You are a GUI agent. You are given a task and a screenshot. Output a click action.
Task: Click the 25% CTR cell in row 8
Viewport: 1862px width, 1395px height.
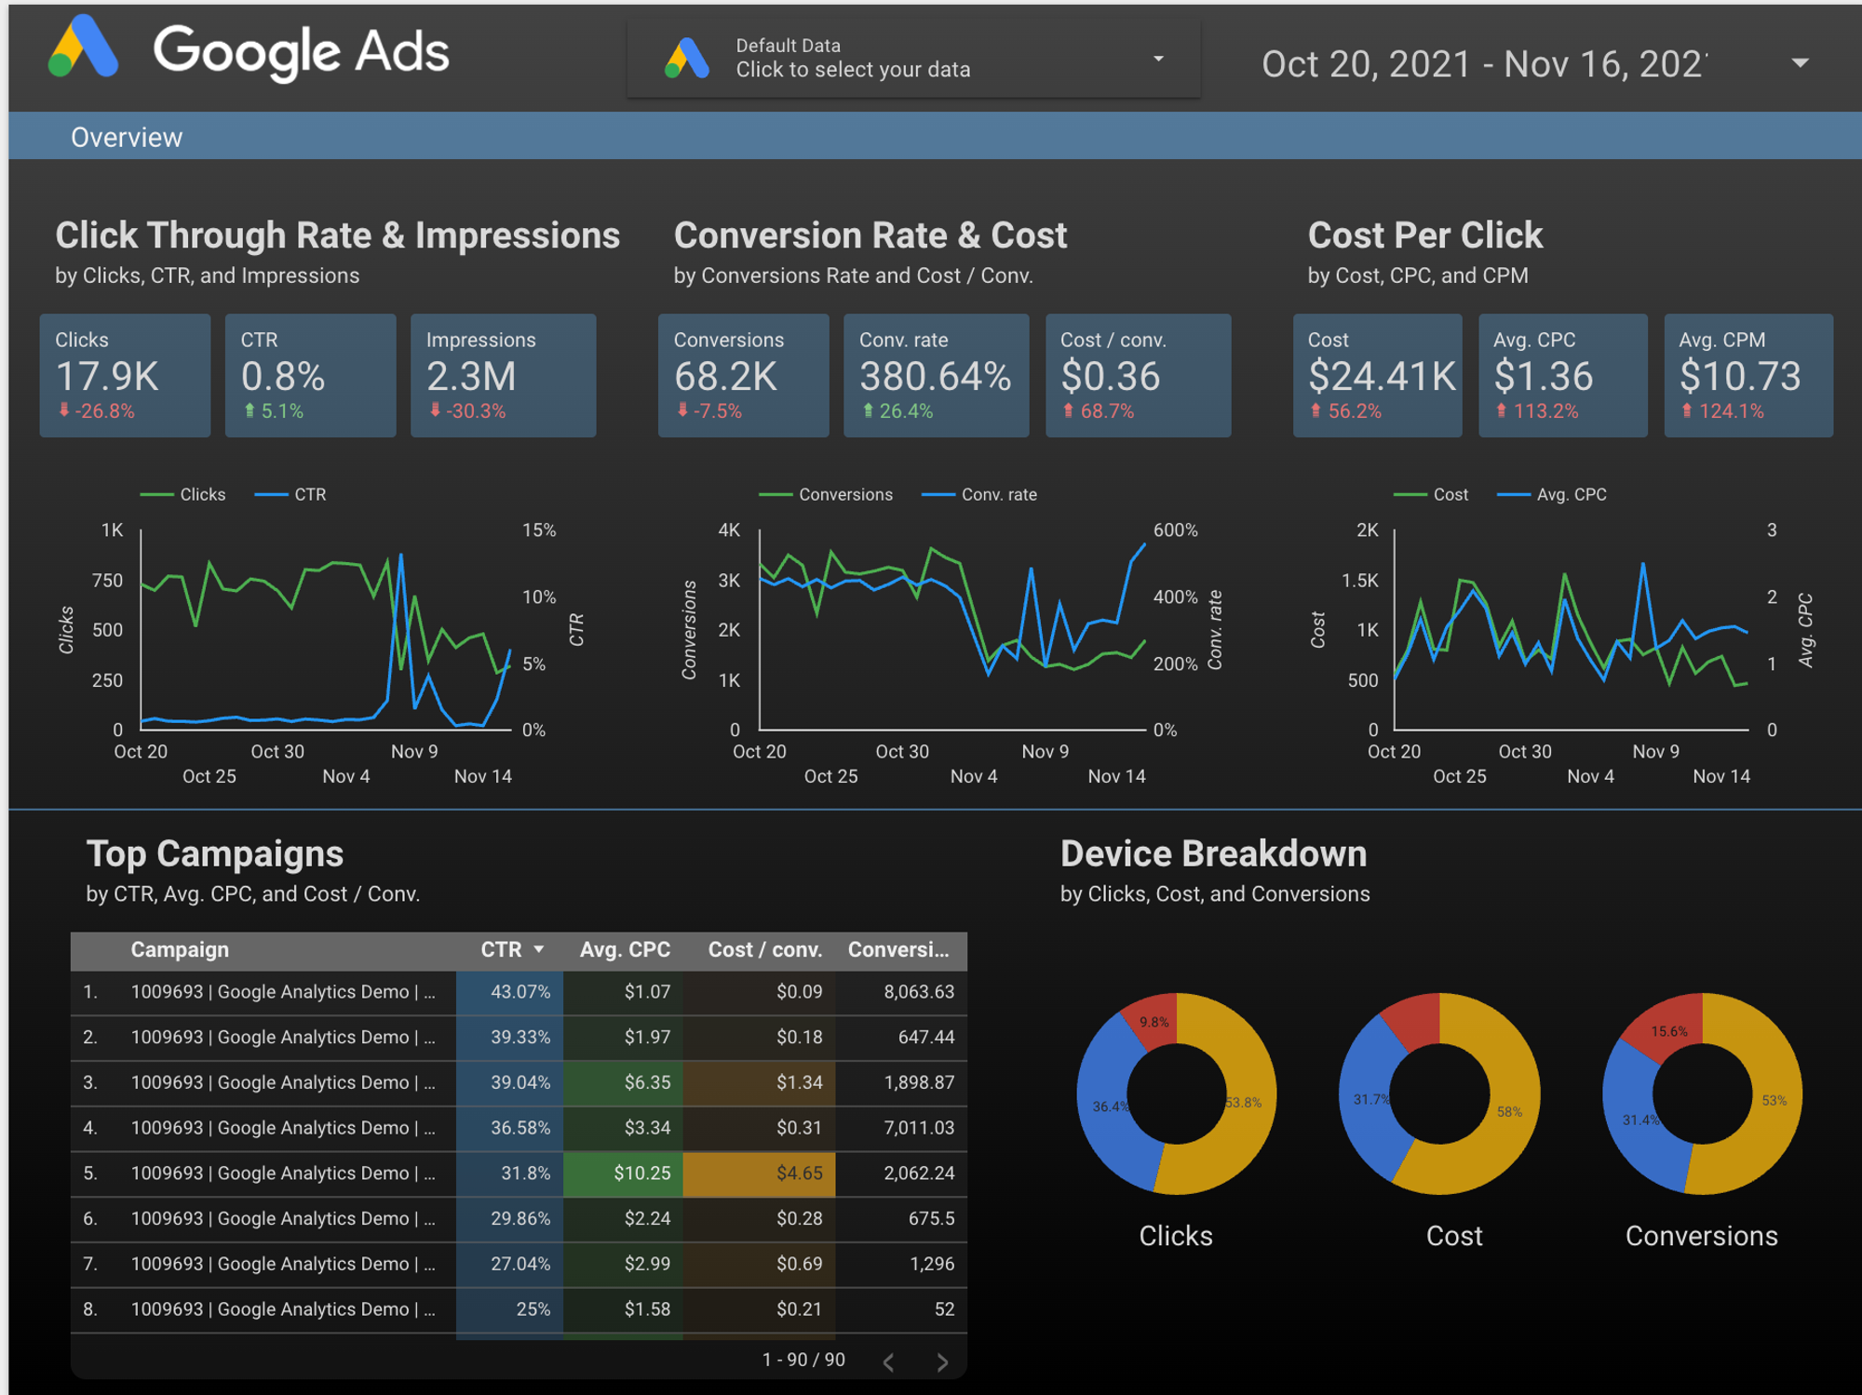(x=509, y=1309)
